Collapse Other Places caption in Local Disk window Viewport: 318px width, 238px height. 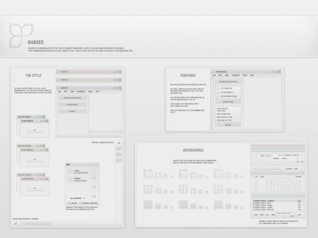click(x=228, y=102)
